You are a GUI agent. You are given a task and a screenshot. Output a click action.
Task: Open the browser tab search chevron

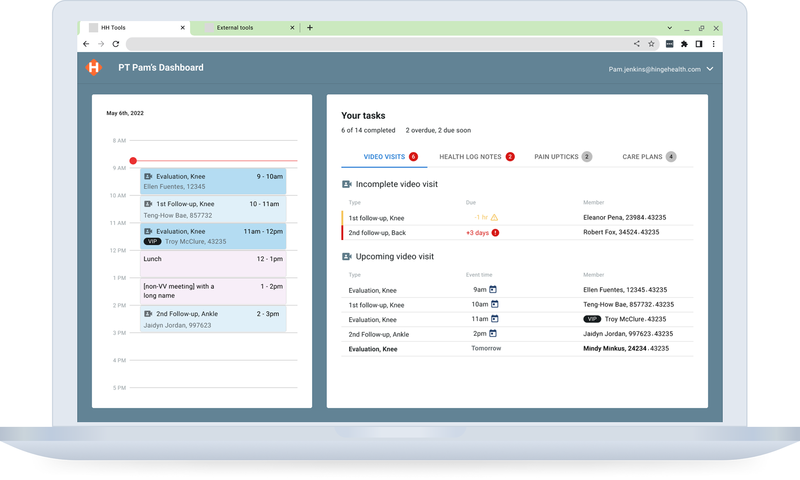[x=670, y=28]
